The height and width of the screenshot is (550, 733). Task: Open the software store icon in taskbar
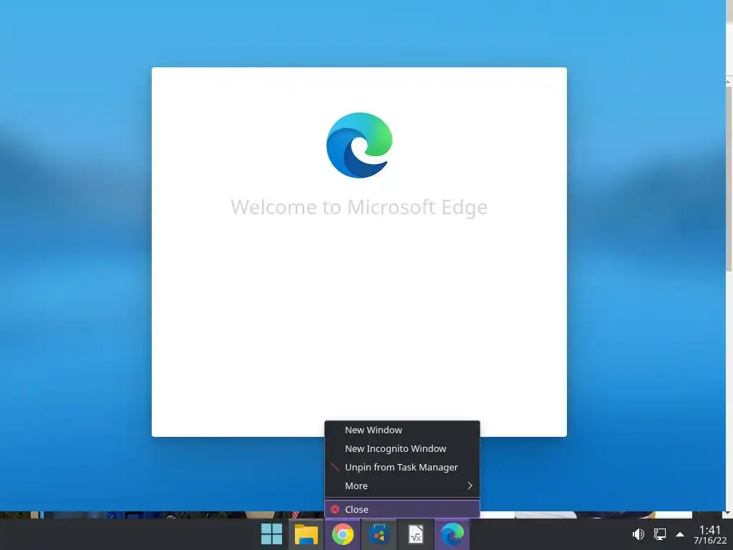tap(379, 534)
